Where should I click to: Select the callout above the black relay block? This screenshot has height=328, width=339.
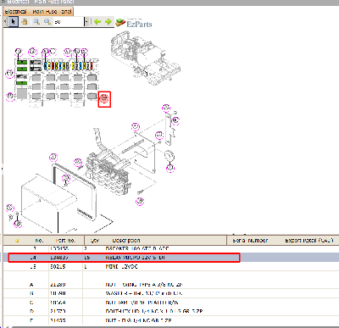point(33,52)
